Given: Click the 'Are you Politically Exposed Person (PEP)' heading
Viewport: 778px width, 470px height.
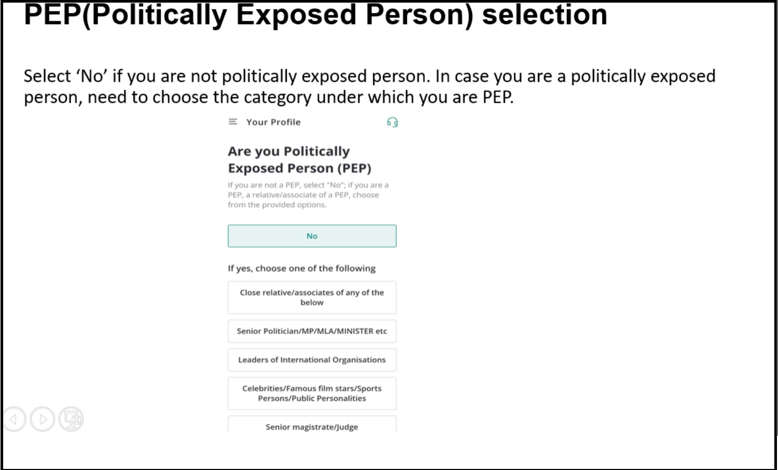Looking at the screenshot, I should (299, 160).
